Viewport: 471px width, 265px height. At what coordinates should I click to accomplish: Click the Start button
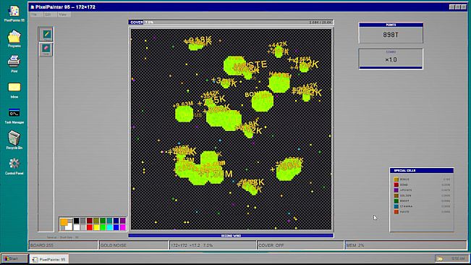tap(14, 258)
